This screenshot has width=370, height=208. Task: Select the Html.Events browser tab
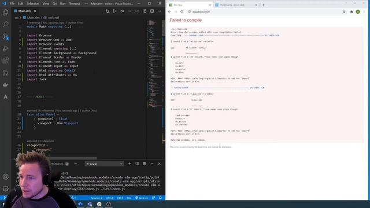pos(236,5)
